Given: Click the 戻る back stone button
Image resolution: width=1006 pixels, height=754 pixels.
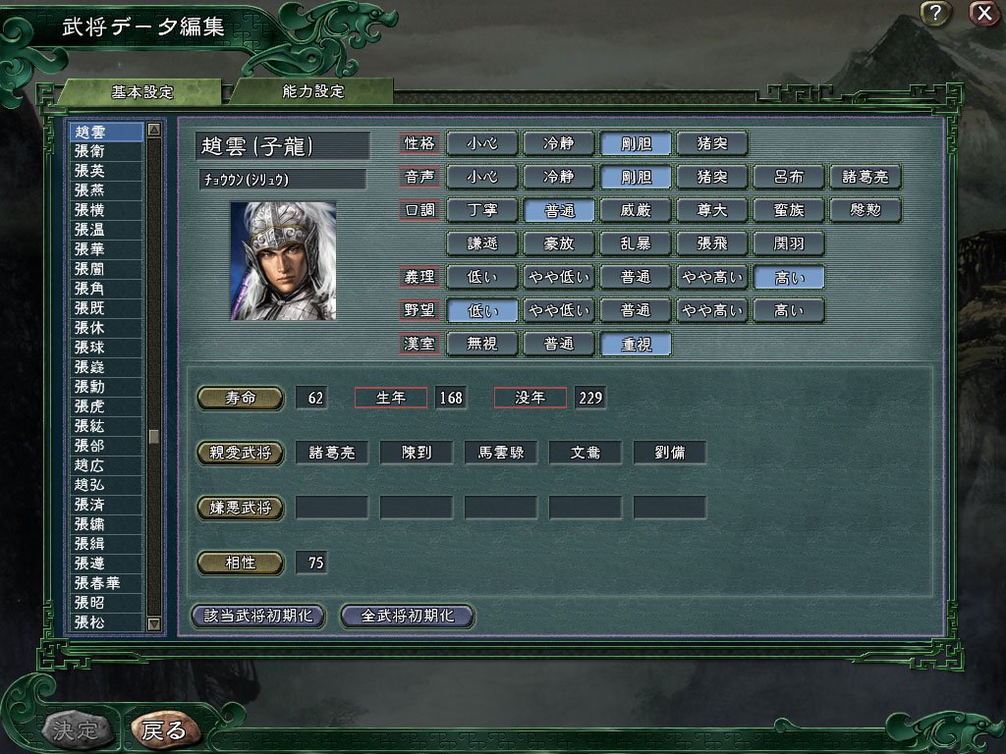Looking at the screenshot, I should [x=165, y=729].
